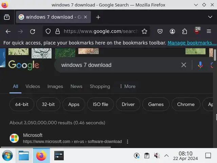Select the All results tab
Viewport: 217px width, 163px height.
click(x=15, y=87)
